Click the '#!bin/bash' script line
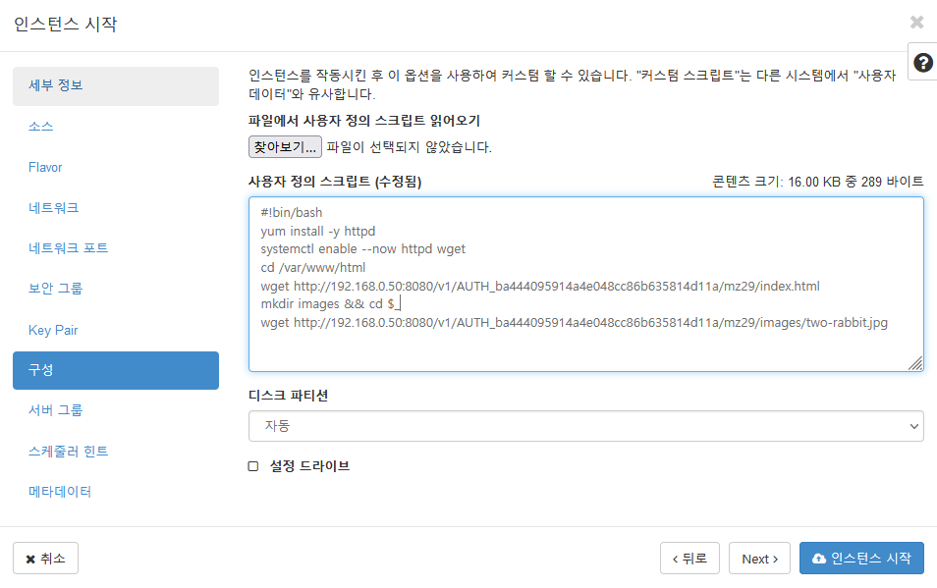 pyautogui.click(x=292, y=213)
